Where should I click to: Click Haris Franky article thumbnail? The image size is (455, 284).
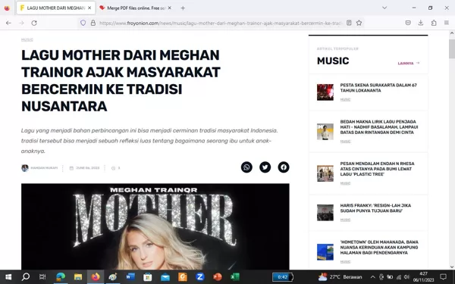click(x=325, y=212)
